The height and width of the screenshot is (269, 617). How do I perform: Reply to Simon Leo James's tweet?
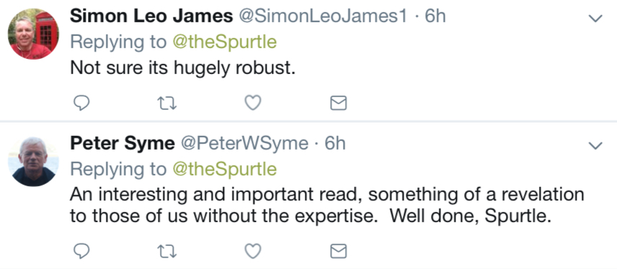click(81, 103)
